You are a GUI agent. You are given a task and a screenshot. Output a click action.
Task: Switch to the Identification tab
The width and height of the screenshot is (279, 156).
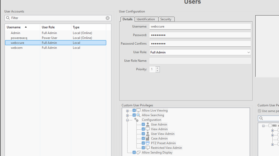click(x=146, y=19)
